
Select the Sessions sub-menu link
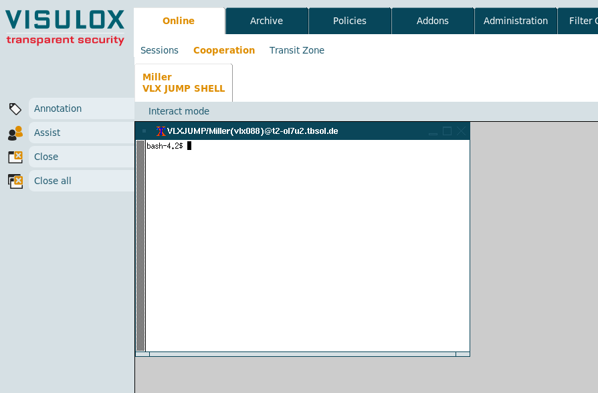click(159, 50)
